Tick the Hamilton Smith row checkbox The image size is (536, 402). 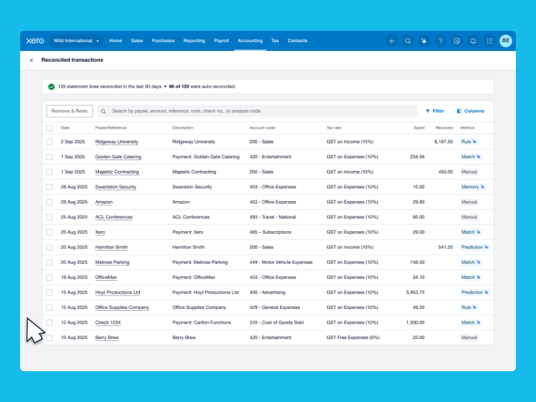pos(50,247)
